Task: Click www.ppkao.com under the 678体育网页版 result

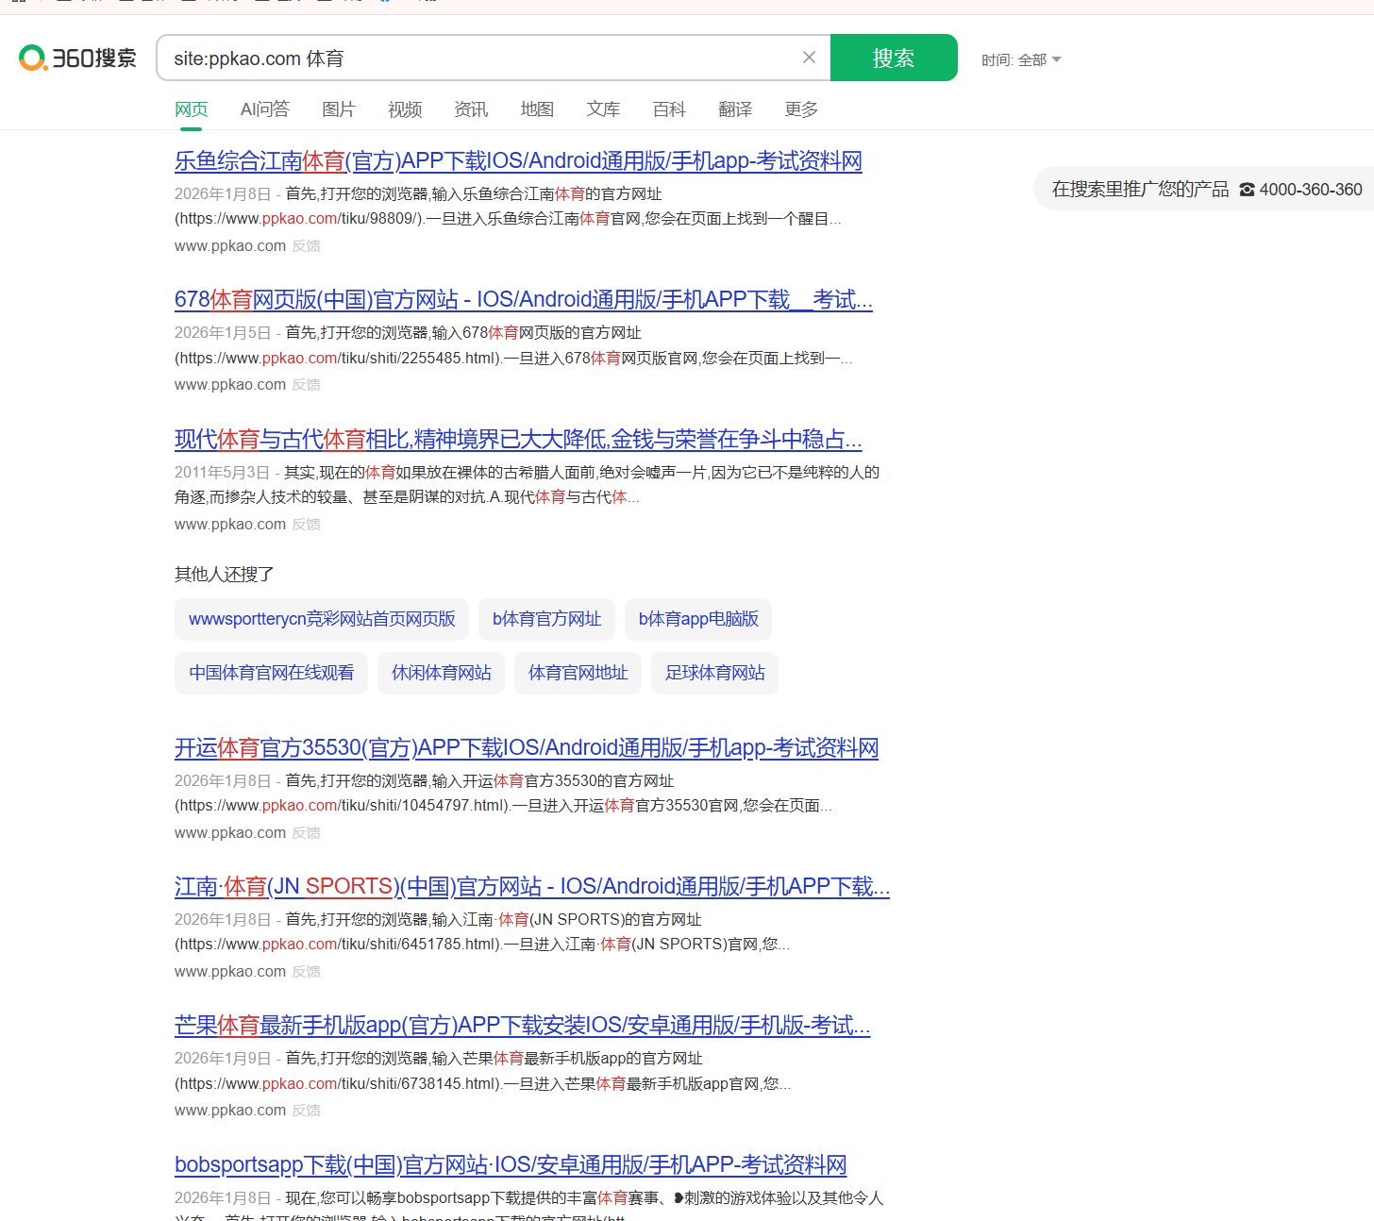Action: [230, 385]
